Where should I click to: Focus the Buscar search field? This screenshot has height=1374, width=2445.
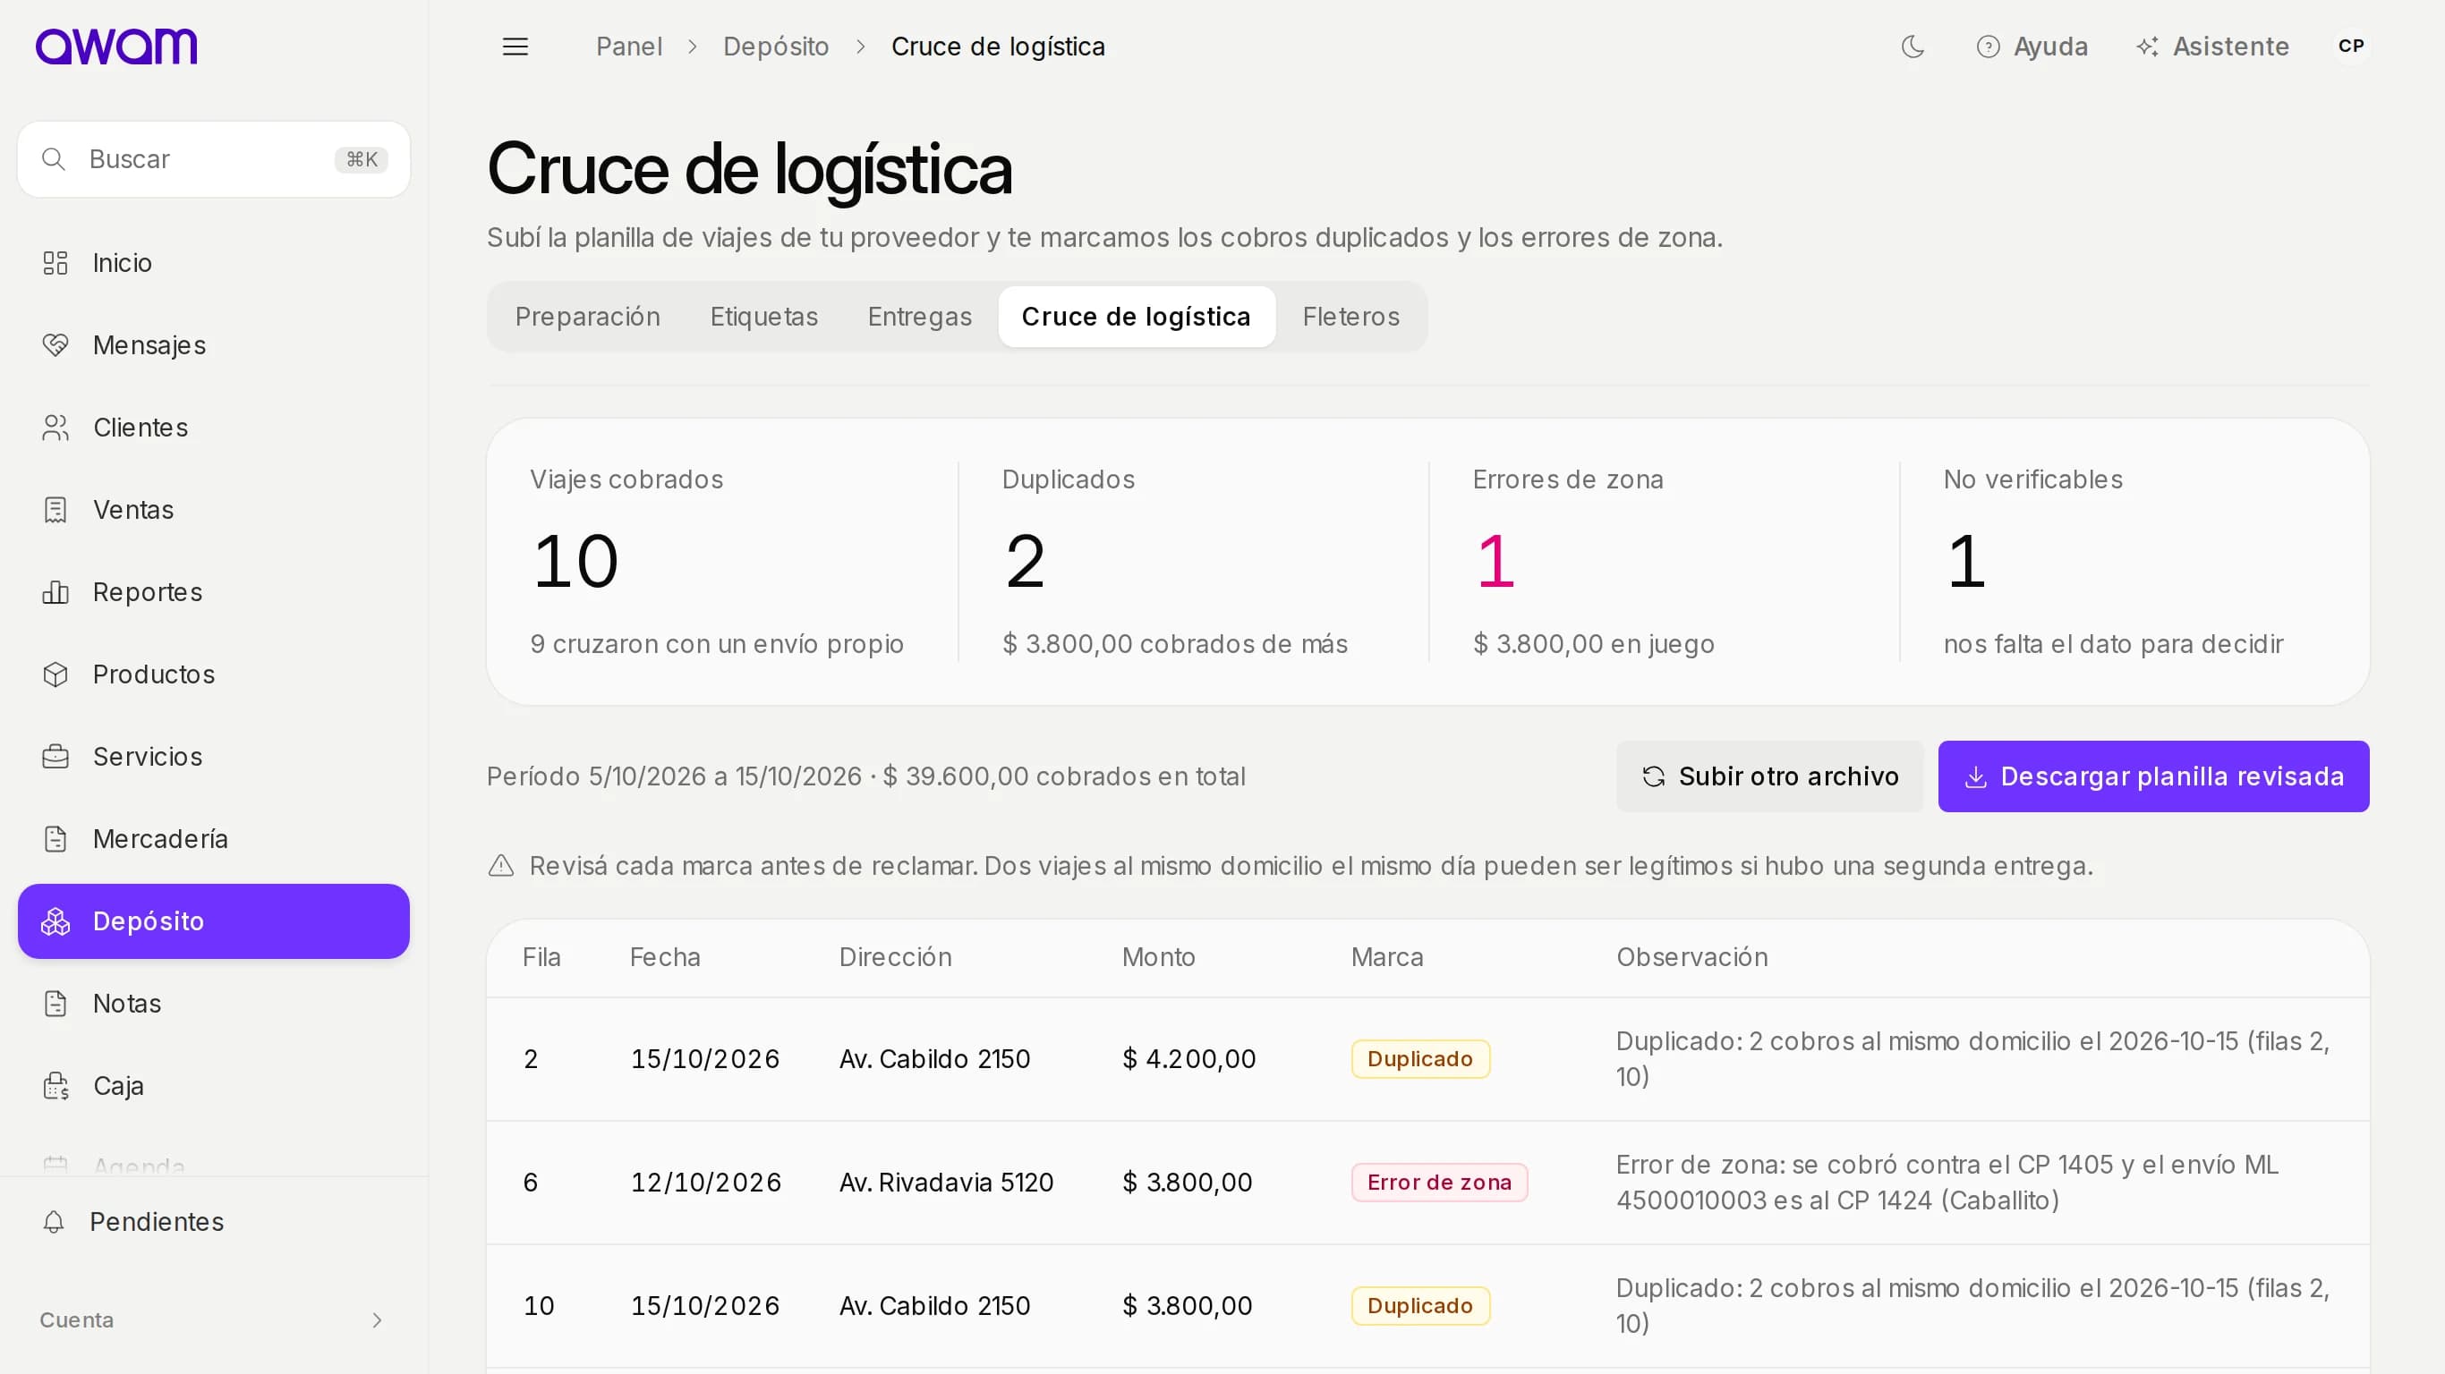point(214,159)
